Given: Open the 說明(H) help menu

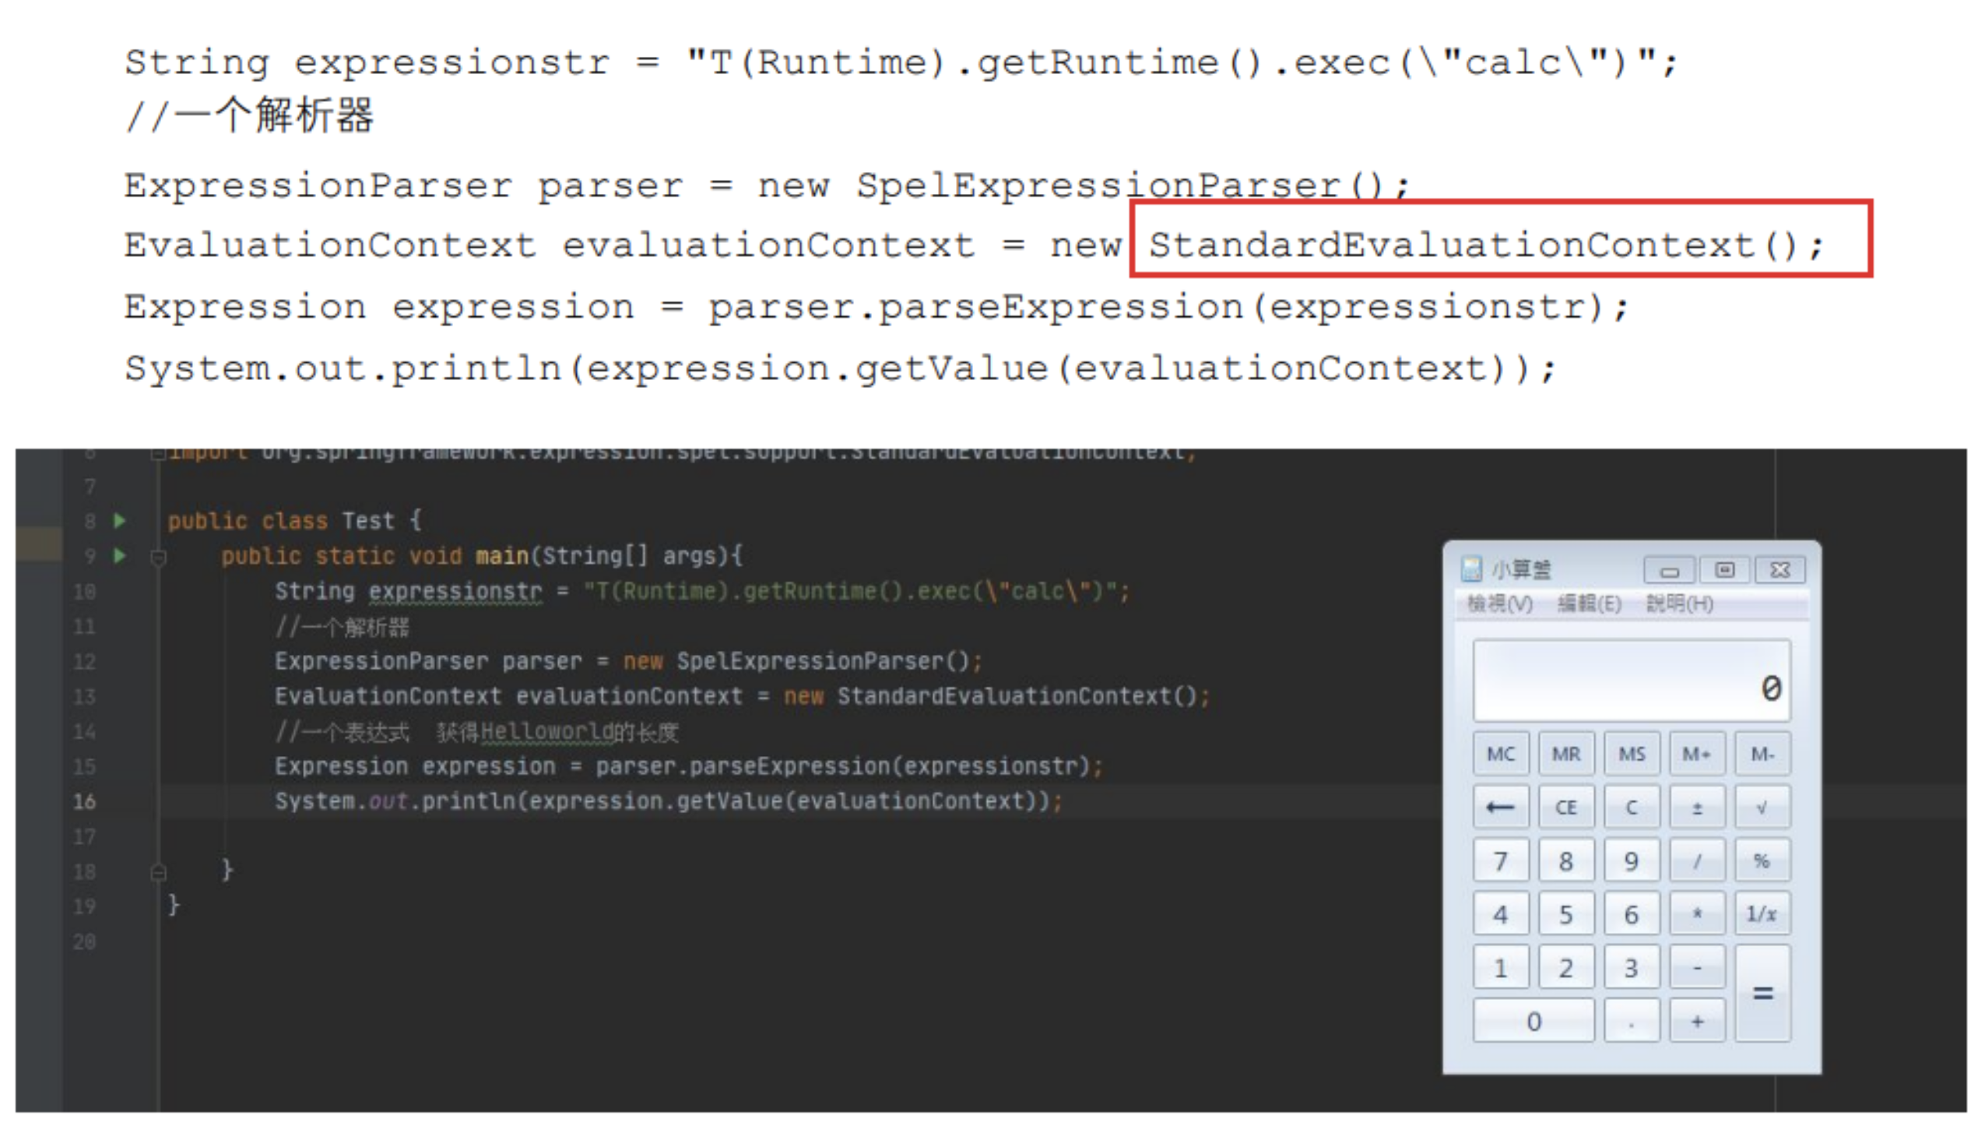Looking at the screenshot, I should (1679, 603).
